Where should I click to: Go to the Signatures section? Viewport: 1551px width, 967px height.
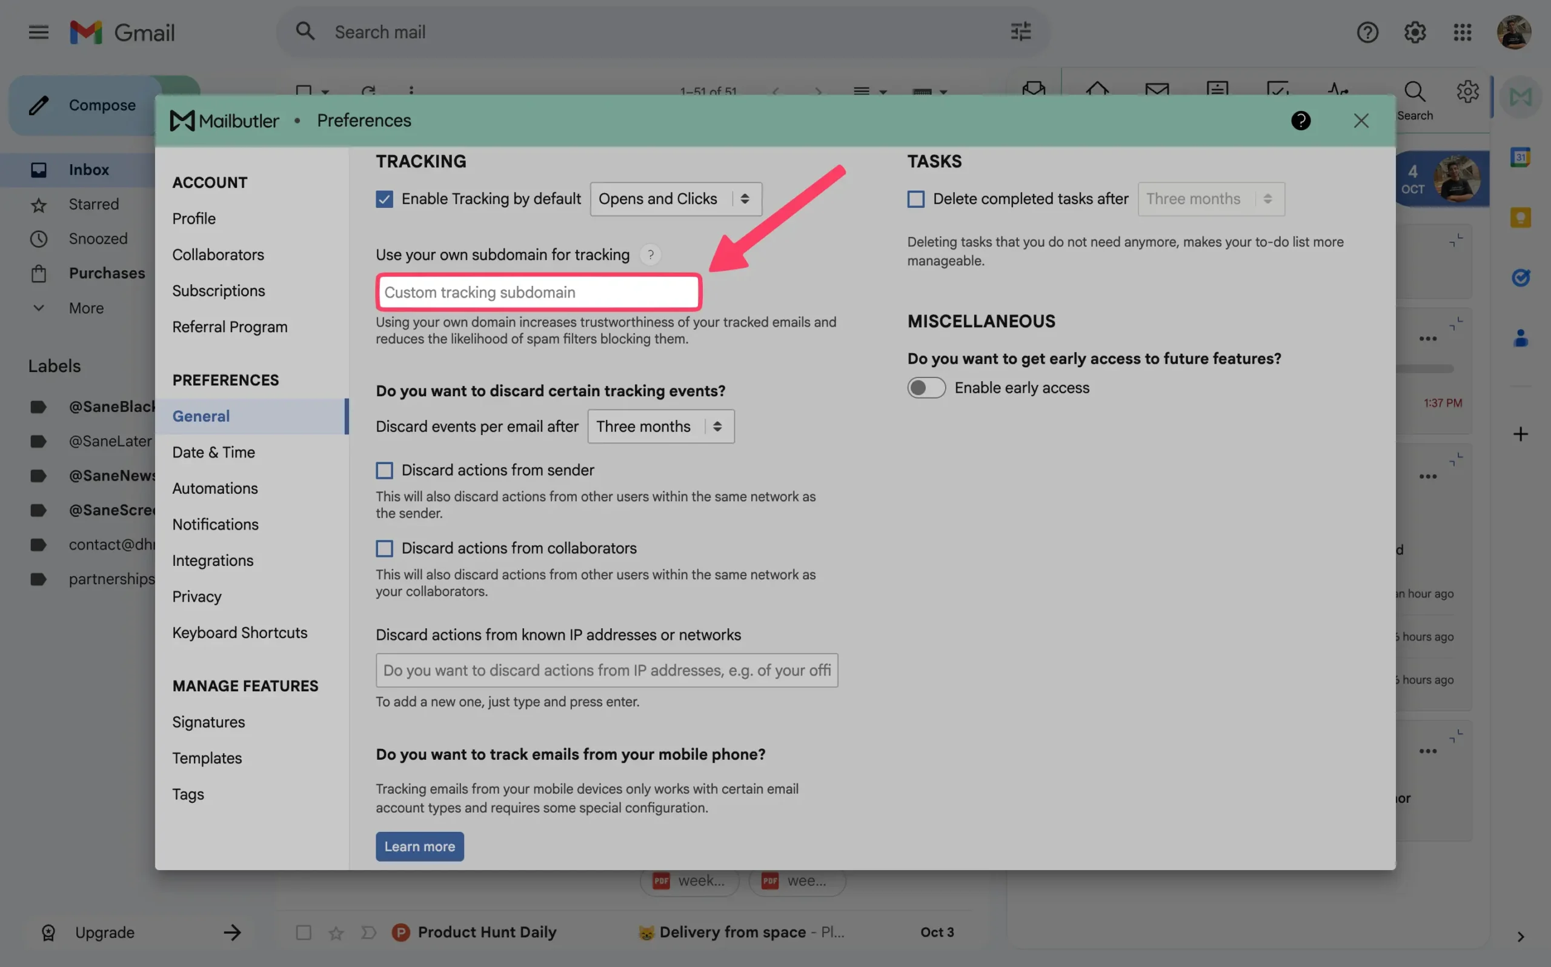click(208, 722)
